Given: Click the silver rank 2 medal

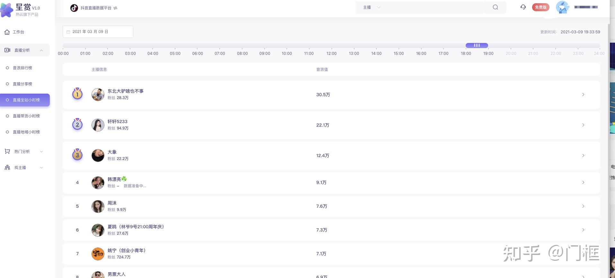Looking at the screenshot, I should pos(77,124).
